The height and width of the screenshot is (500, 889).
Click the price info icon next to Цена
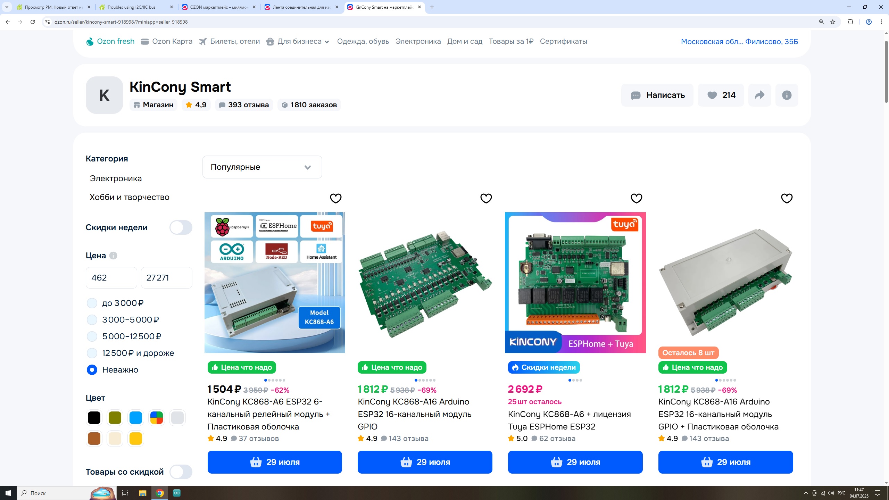tap(113, 256)
